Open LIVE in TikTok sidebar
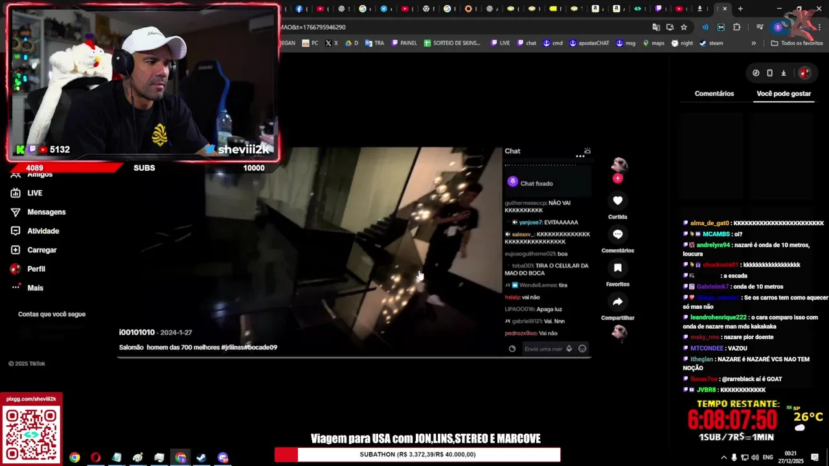 pos(35,193)
